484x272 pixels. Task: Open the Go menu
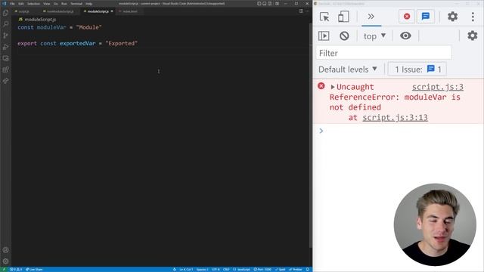tap(56, 4)
